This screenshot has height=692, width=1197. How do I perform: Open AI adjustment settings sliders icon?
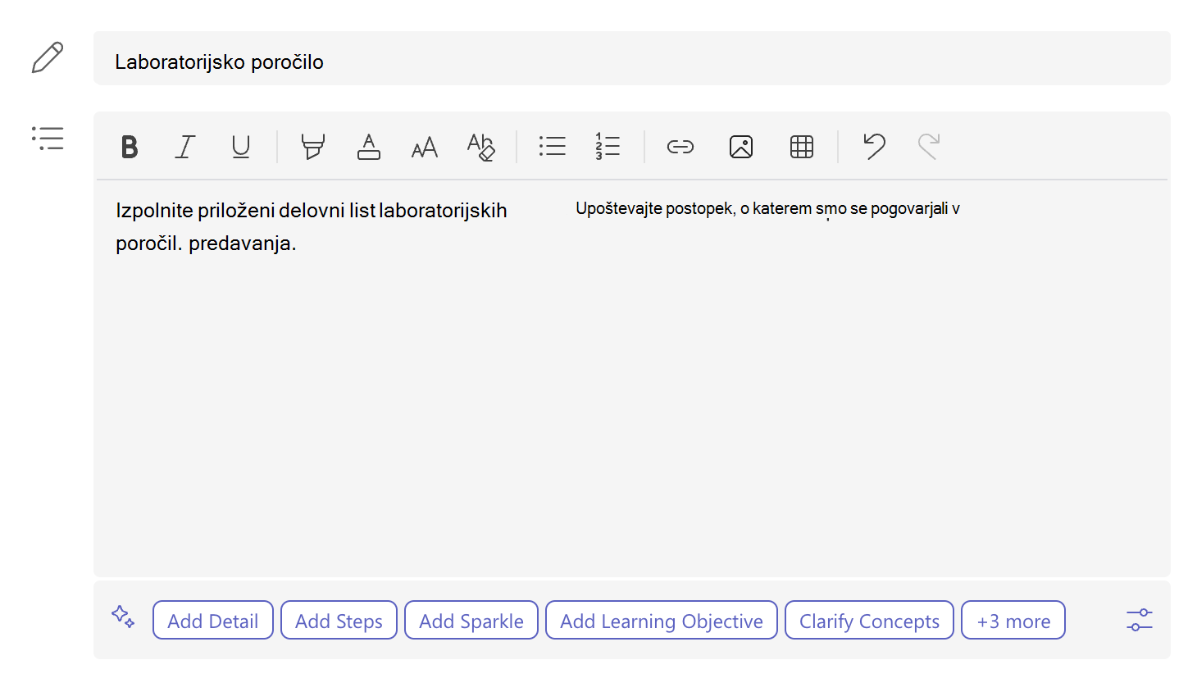tap(1140, 620)
